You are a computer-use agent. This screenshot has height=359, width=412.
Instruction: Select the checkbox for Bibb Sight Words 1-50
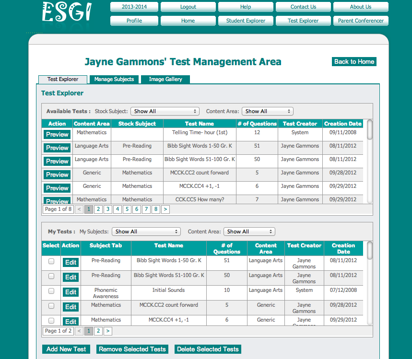pyautogui.click(x=50, y=262)
